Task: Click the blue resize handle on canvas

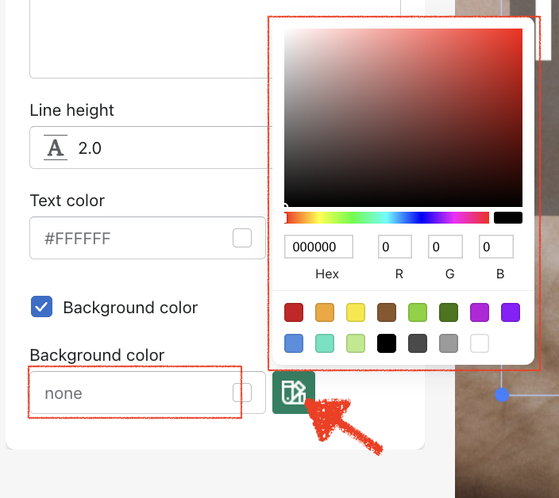Action: point(502,395)
